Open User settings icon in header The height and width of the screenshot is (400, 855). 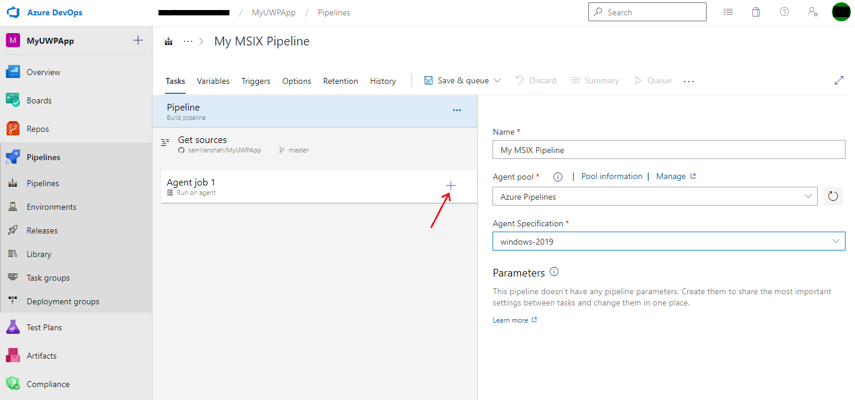click(x=812, y=12)
